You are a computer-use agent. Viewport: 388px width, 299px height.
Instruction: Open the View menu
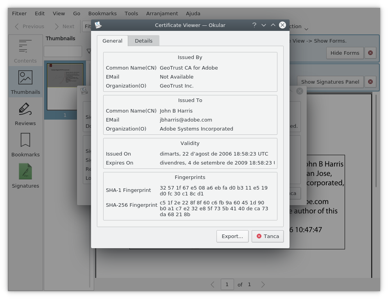pos(59,13)
